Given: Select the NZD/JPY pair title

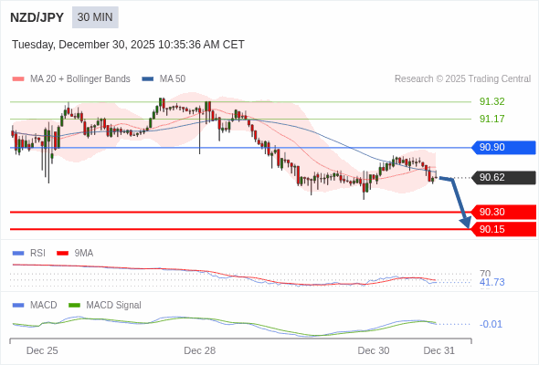Looking at the screenshot, I should (x=37, y=17).
